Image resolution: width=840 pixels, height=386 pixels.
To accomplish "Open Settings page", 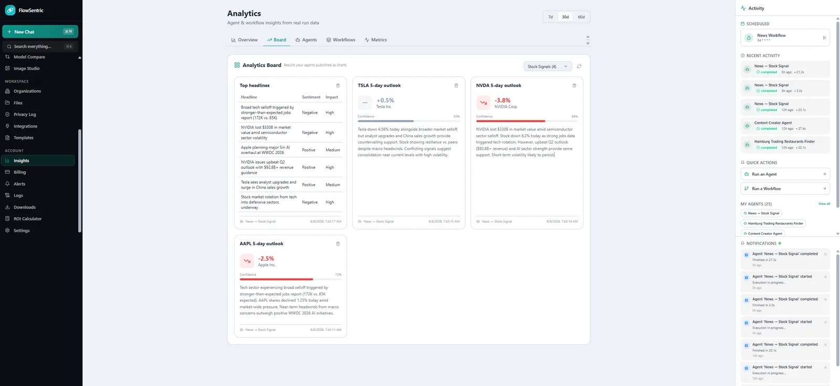I will [x=22, y=230].
